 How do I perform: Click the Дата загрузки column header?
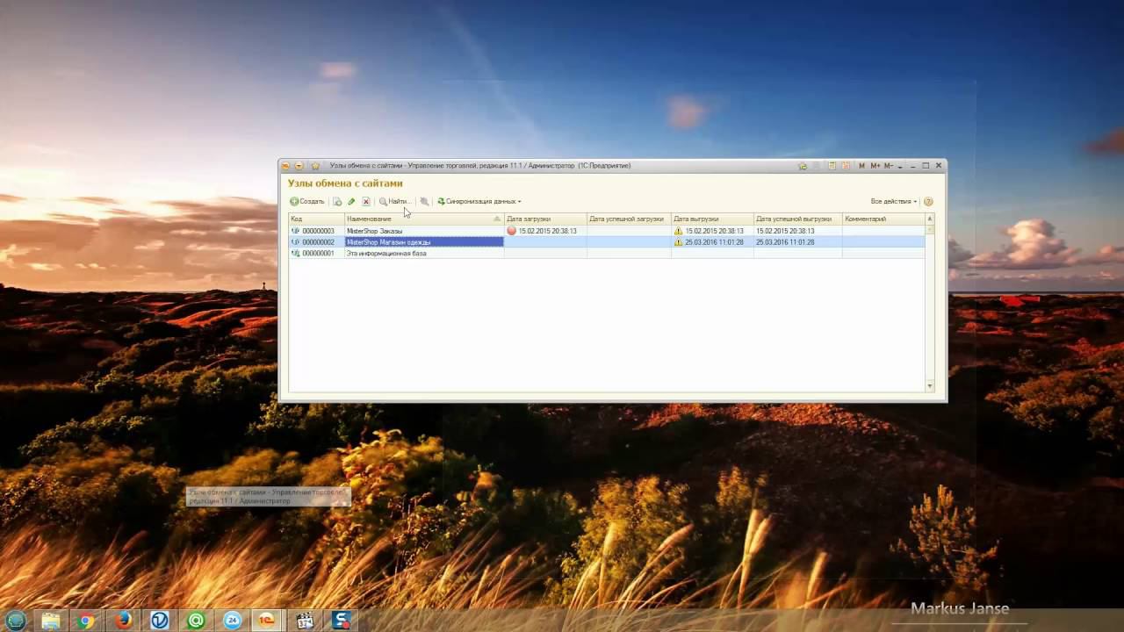pos(545,219)
